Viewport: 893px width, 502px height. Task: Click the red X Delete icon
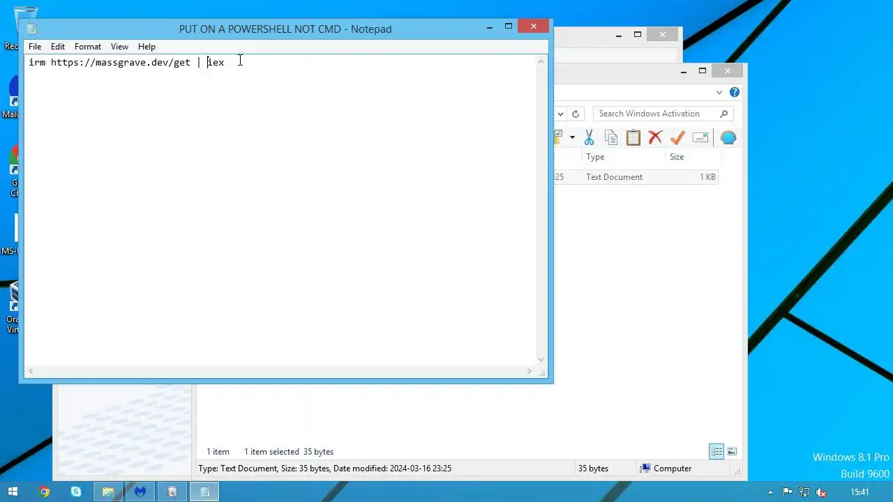point(655,137)
